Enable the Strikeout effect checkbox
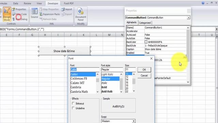Viewport: 218px width, 123px height. pyautogui.click(x=73, y=103)
